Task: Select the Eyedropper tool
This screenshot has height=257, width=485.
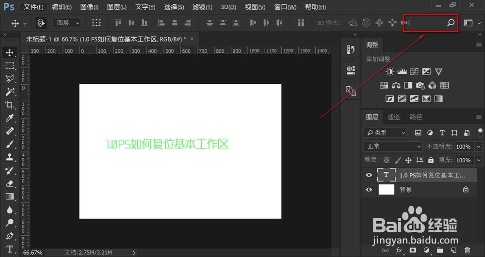Action: 10,118
